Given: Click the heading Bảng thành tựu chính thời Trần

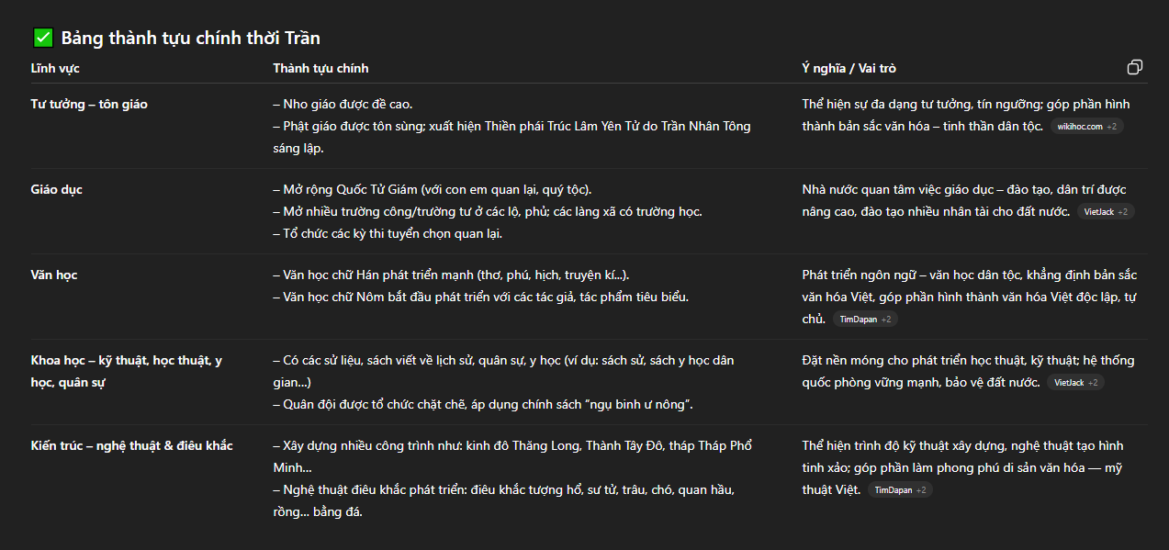Looking at the screenshot, I should 190,38.
